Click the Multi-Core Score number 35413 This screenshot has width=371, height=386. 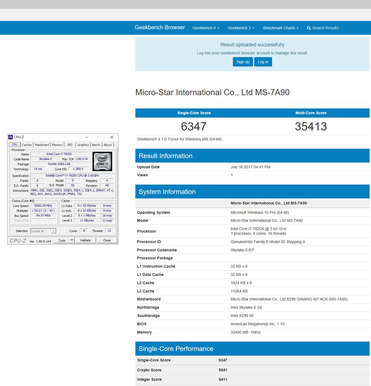[311, 127]
